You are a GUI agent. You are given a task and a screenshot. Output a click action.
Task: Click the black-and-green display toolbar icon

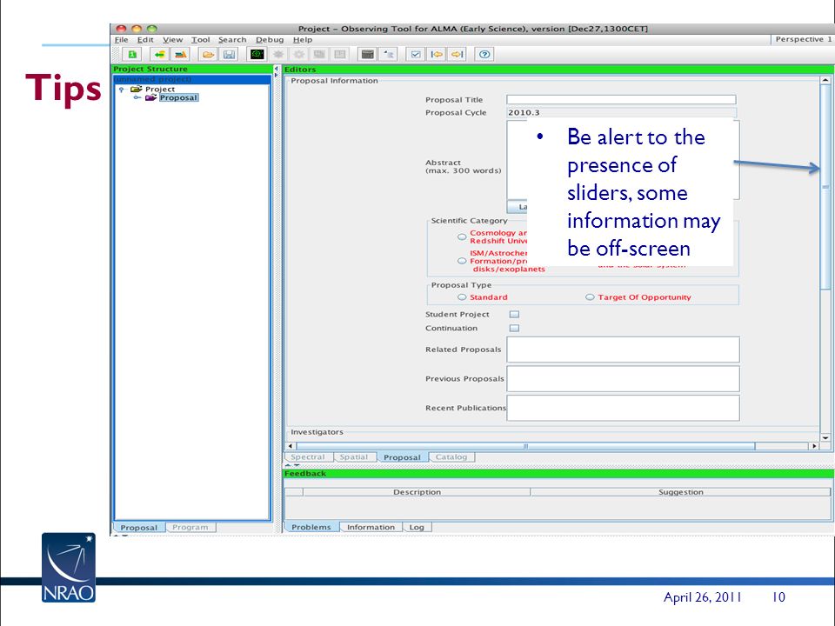point(257,54)
